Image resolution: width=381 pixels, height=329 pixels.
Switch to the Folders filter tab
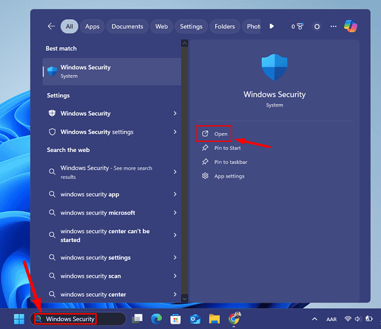pyautogui.click(x=225, y=26)
